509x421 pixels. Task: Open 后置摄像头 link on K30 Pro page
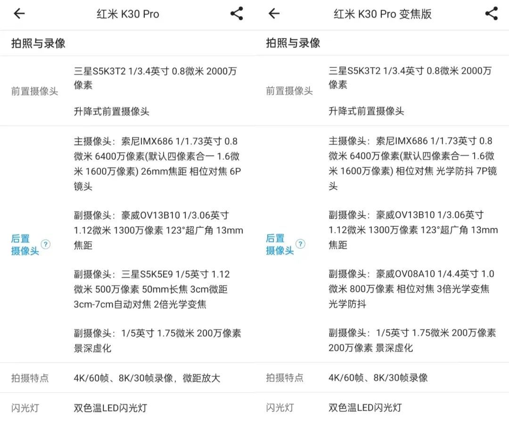tap(25, 244)
